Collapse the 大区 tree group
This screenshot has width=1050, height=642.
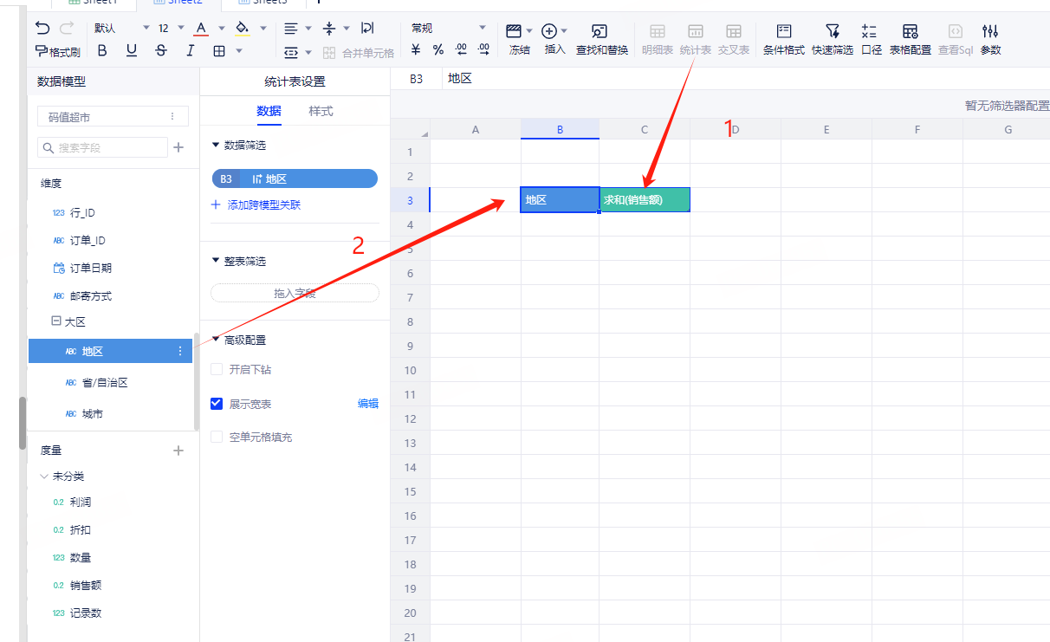(x=56, y=321)
